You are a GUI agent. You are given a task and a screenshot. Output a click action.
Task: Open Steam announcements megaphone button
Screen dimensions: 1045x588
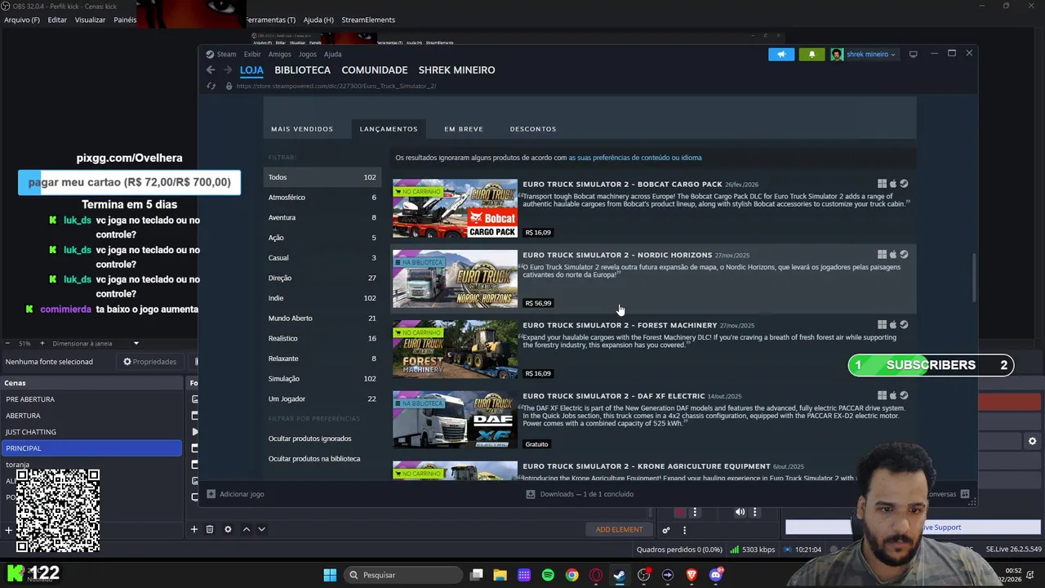[x=781, y=55]
